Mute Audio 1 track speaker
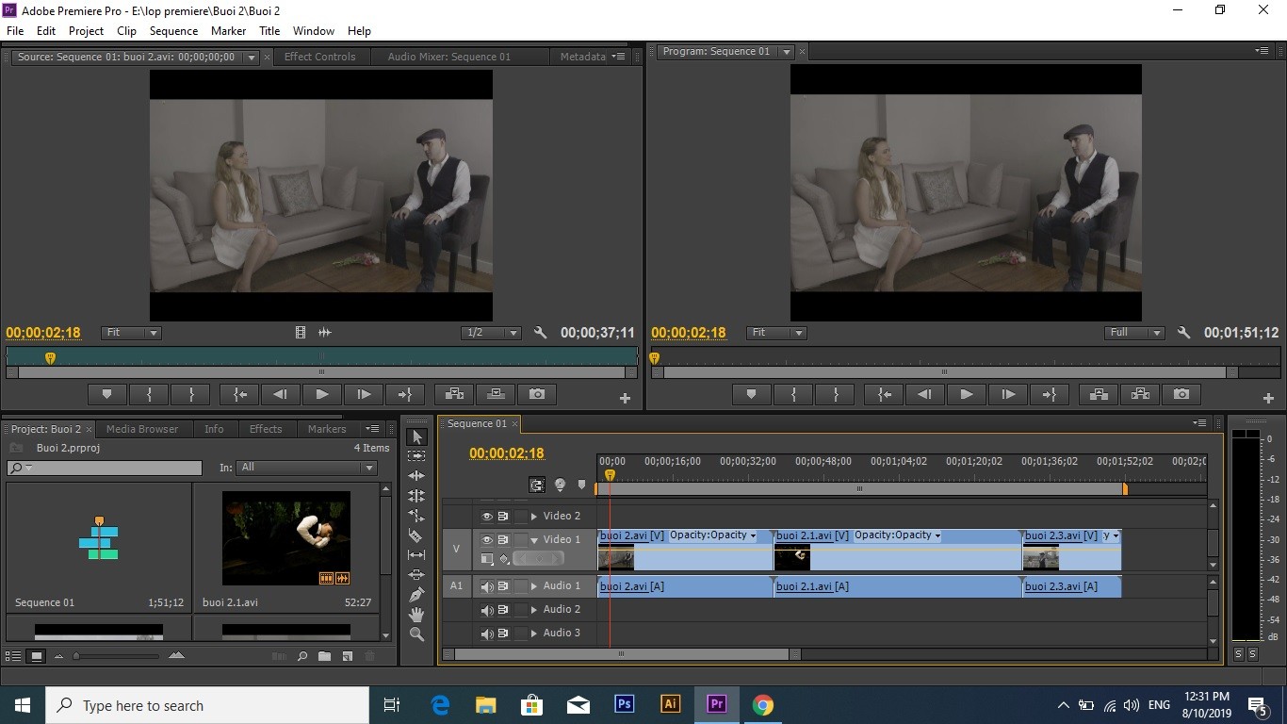This screenshot has width=1287, height=724. click(487, 586)
